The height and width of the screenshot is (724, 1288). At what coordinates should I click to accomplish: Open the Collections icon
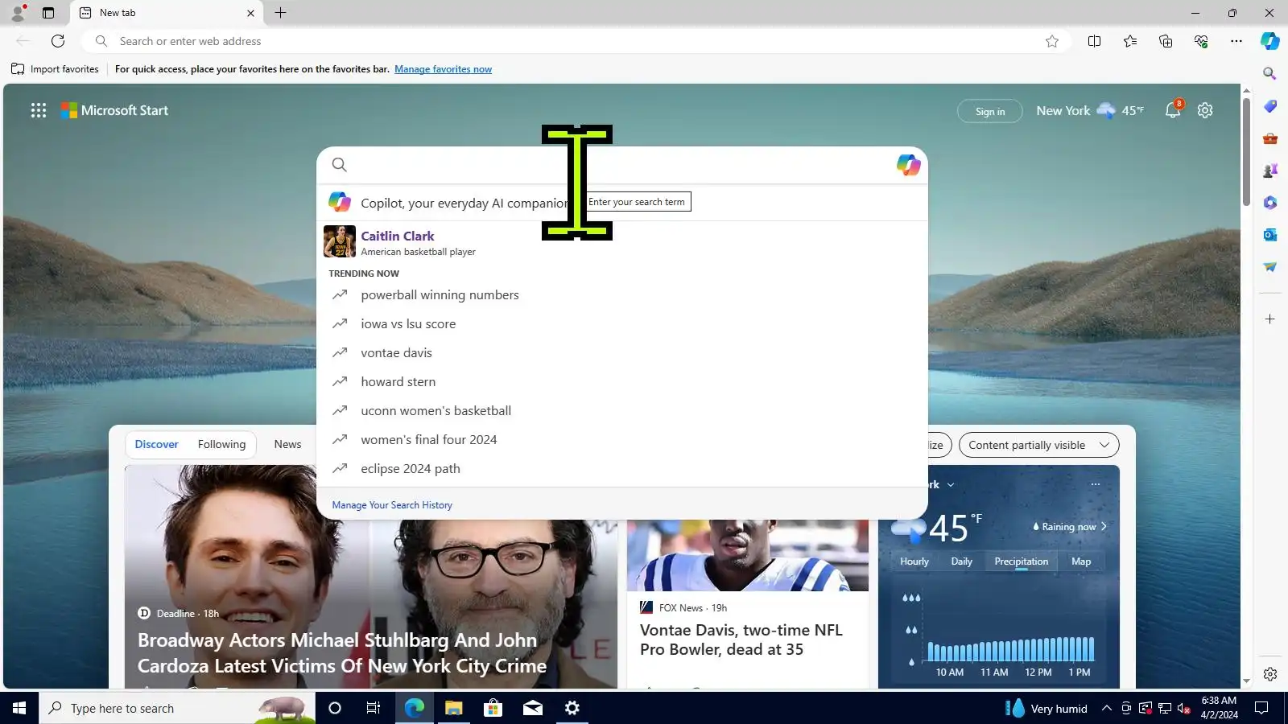click(x=1166, y=41)
